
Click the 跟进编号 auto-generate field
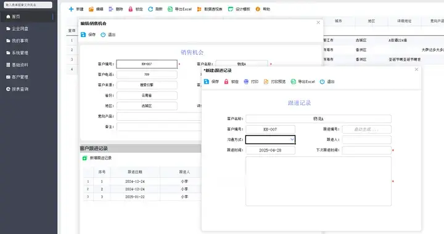point(367,129)
